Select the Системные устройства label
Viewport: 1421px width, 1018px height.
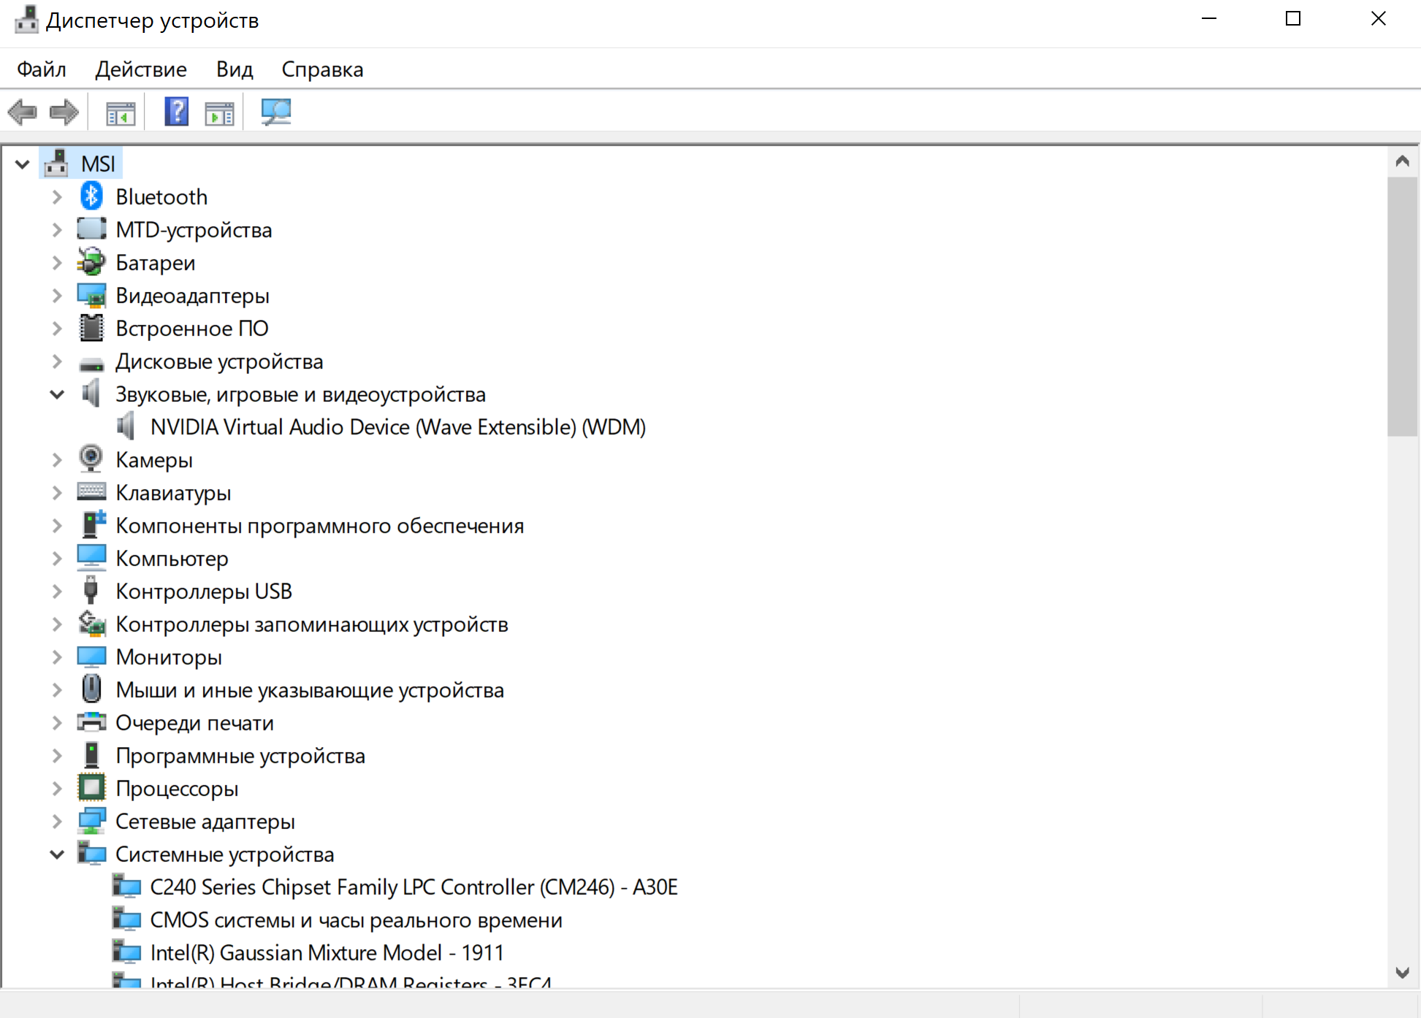point(225,854)
